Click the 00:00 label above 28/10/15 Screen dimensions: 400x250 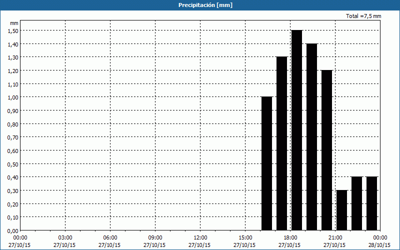click(380, 238)
